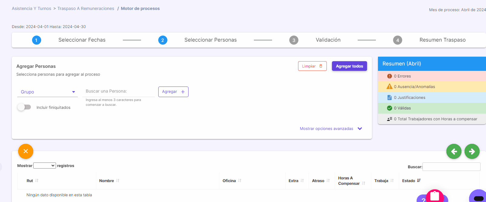The height and width of the screenshot is (202, 486).
Task: Sort table by Trabaja column arrows
Action: click(x=392, y=181)
